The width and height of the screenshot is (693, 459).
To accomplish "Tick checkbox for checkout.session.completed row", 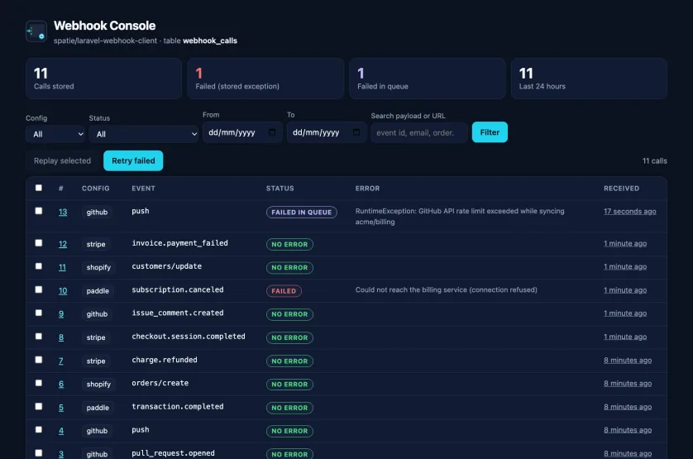I will tap(39, 337).
